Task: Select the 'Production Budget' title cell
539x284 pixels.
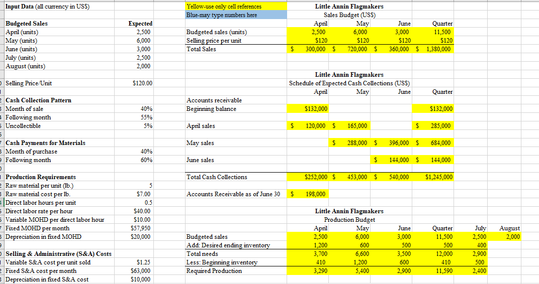Action: pyautogui.click(x=349, y=219)
